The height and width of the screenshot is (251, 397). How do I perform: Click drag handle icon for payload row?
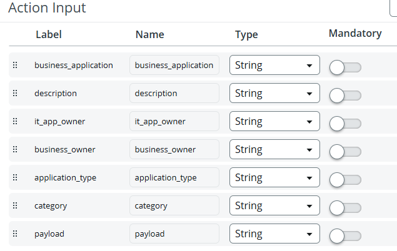15,234
